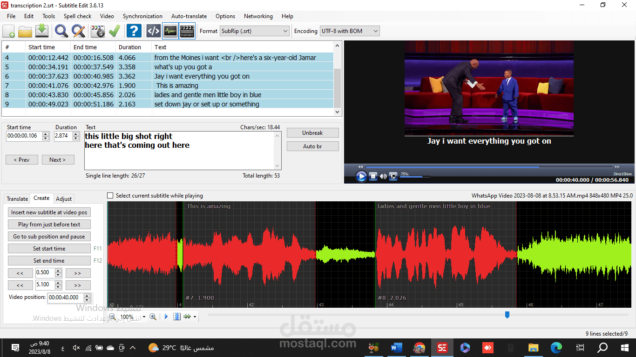Open the Synchronization menu

142,16
